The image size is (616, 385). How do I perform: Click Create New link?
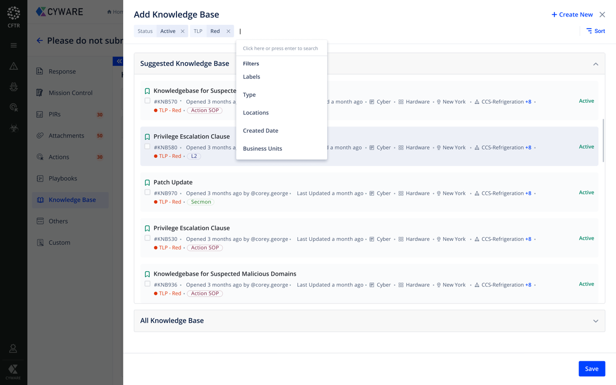[x=572, y=15]
